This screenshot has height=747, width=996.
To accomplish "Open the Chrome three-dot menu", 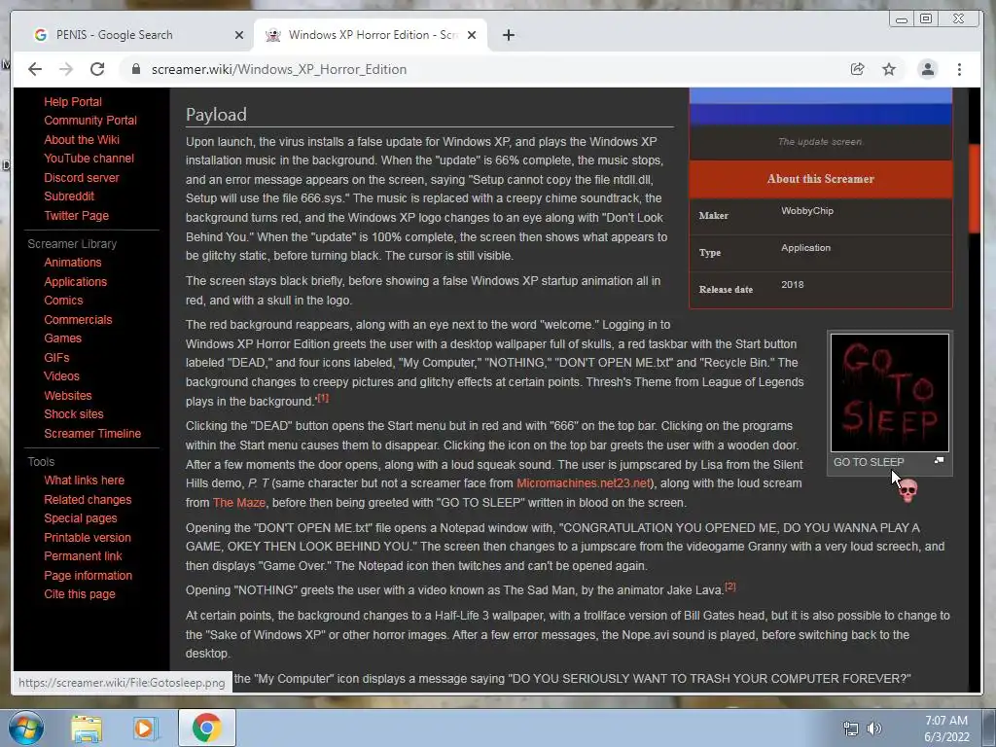I will click(959, 69).
